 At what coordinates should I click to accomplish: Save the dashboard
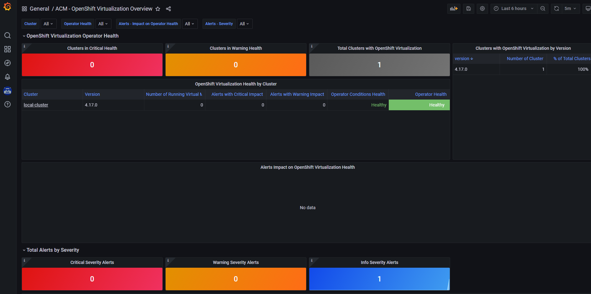(x=469, y=8)
